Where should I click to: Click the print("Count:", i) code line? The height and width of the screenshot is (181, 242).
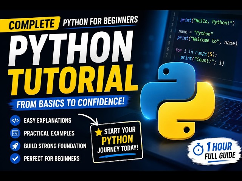pos(202,60)
